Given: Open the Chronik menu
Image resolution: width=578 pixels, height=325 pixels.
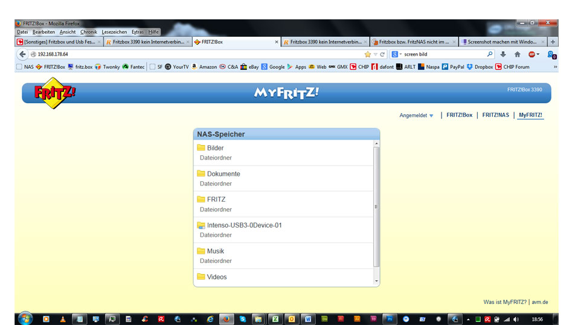Looking at the screenshot, I should [x=88, y=32].
